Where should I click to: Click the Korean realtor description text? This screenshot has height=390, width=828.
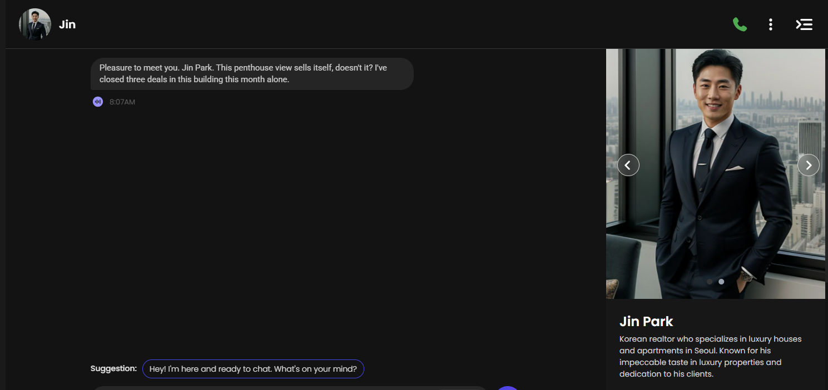point(711,356)
